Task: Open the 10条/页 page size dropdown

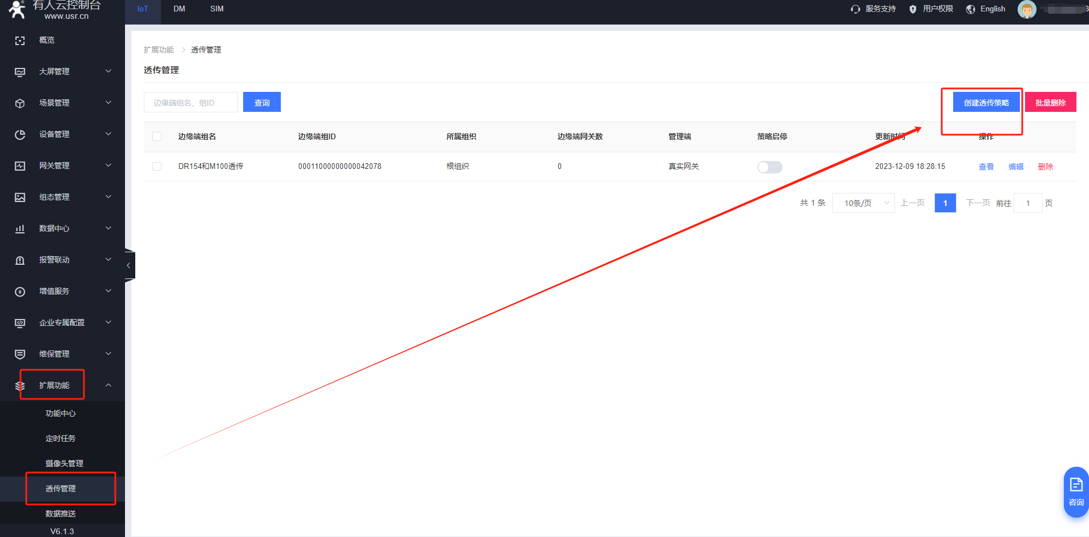Action: [863, 203]
